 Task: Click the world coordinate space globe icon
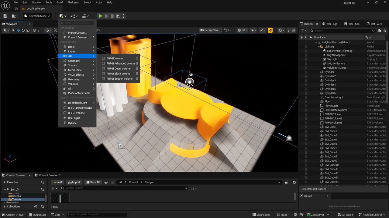(x=35, y=30)
